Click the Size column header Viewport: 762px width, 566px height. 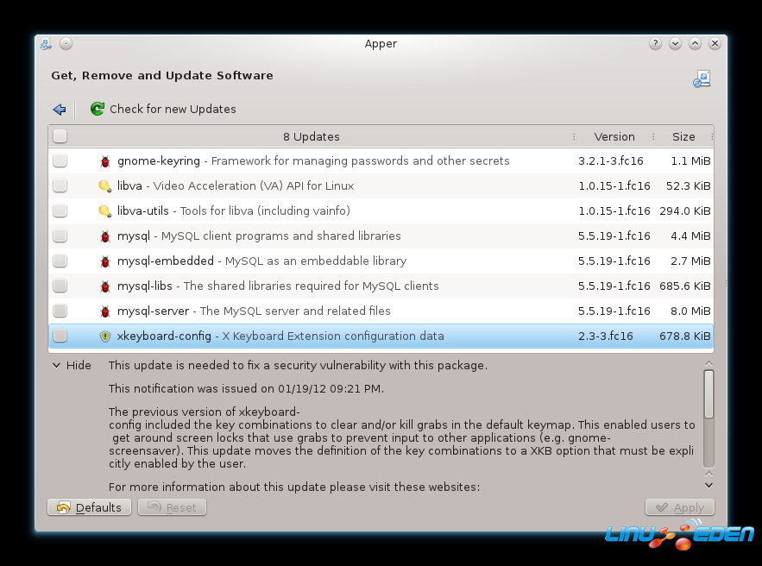(x=683, y=137)
